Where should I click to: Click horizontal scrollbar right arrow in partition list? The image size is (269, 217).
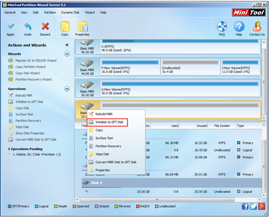pyautogui.click(x=260, y=200)
